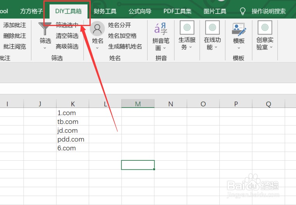
Task: Click 高级筛选 button
Action: (x=67, y=47)
